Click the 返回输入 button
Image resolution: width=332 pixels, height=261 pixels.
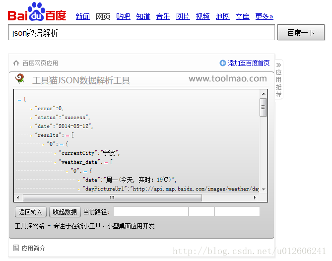point(30,212)
